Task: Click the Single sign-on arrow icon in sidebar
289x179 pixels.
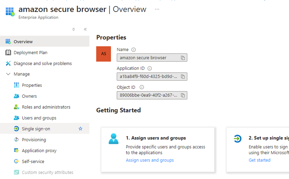Action: [x=16, y=128]
